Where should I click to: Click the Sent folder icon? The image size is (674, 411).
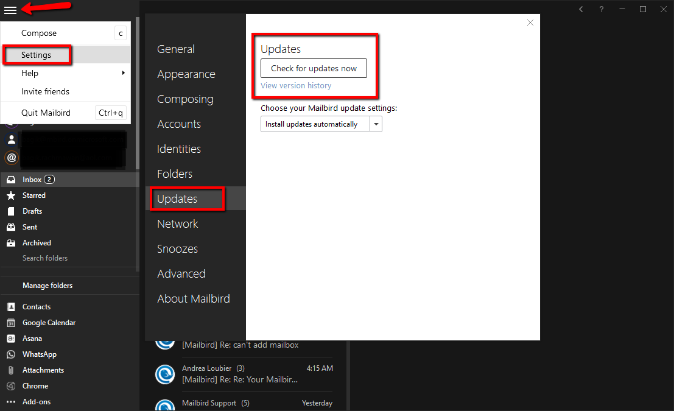pyautogui.click(x=11, y=227)
